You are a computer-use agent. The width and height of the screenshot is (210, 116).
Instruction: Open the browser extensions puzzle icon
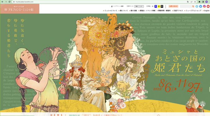[199, 2]
